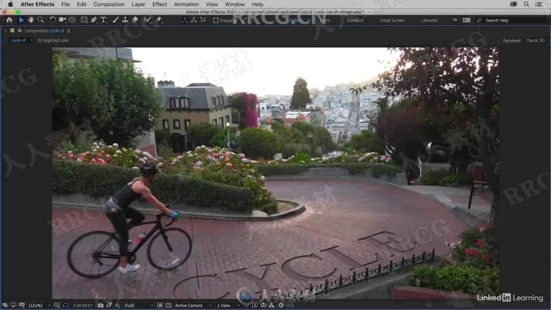Select the Zoom magnifier tool
Image resolution: width=551 pixels, height=310 pixels.
pos(40,20)
